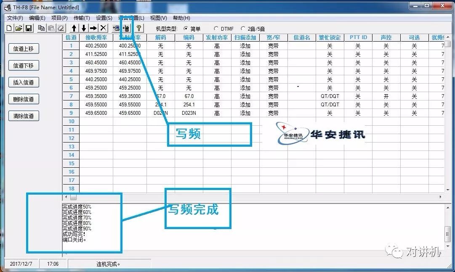Open channel 1 扫描添加 dropdown cell
This screenshot has height=272, width=455.
(x=245, y=46)
